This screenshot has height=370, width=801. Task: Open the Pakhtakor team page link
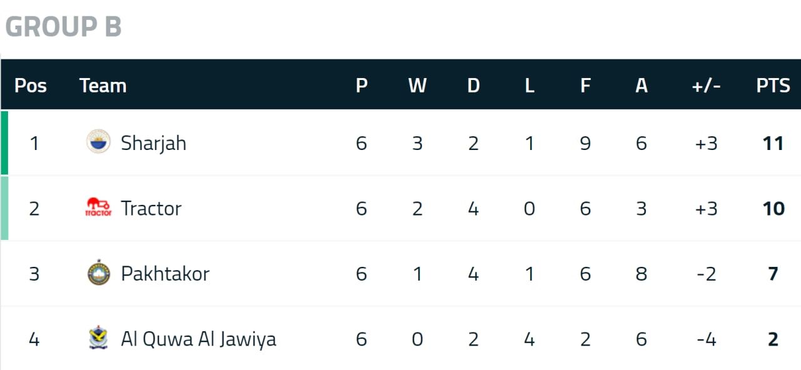165,274
